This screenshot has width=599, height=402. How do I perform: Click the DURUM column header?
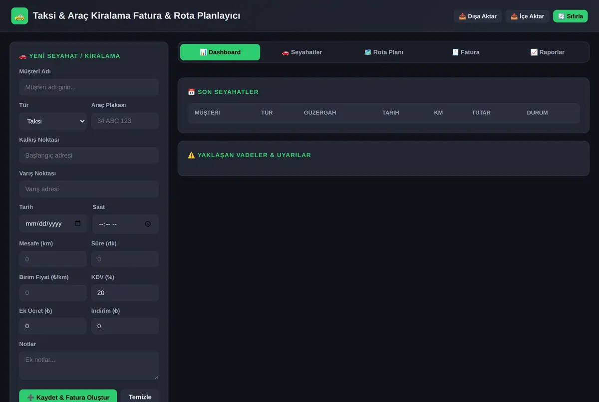click(x=537, y=113)
